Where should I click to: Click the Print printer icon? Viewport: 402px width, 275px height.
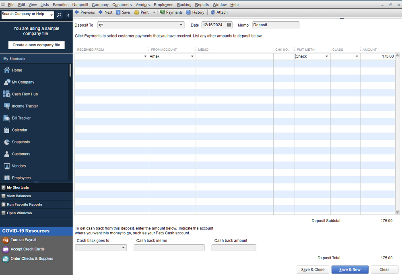[137, 12]
